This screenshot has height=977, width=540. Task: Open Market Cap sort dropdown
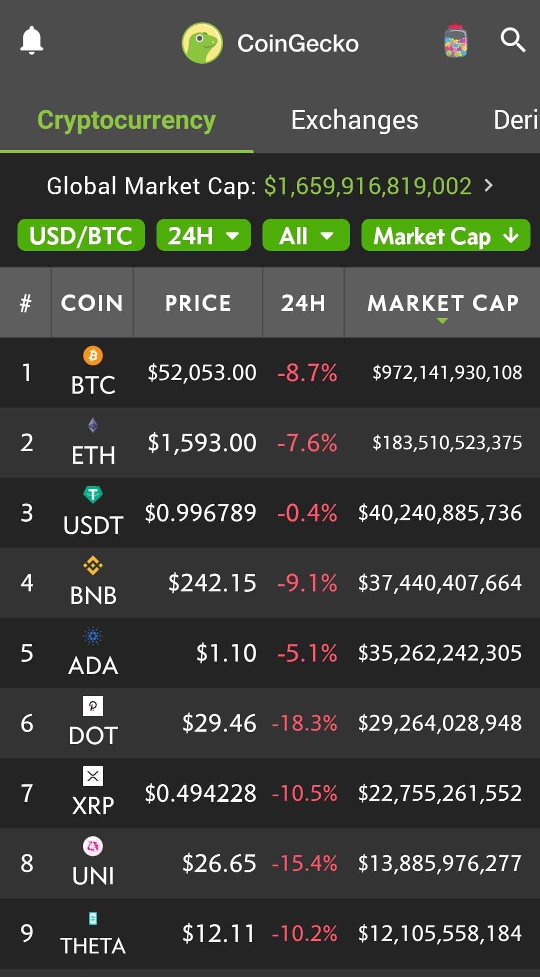446,235
